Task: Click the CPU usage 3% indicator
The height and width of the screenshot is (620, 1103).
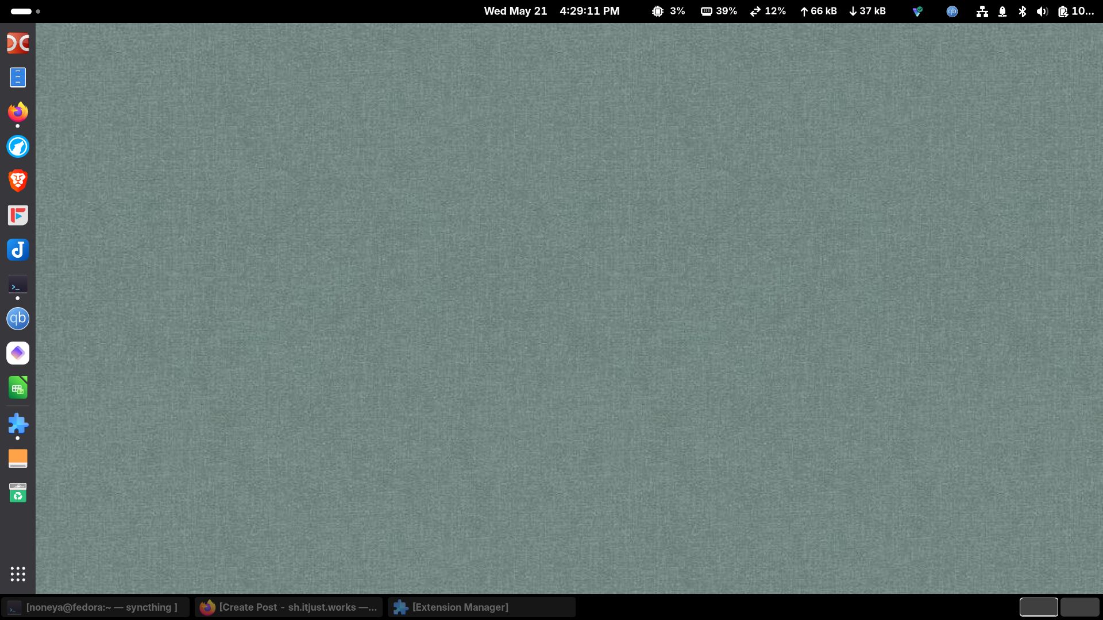Action: [669, 11]
